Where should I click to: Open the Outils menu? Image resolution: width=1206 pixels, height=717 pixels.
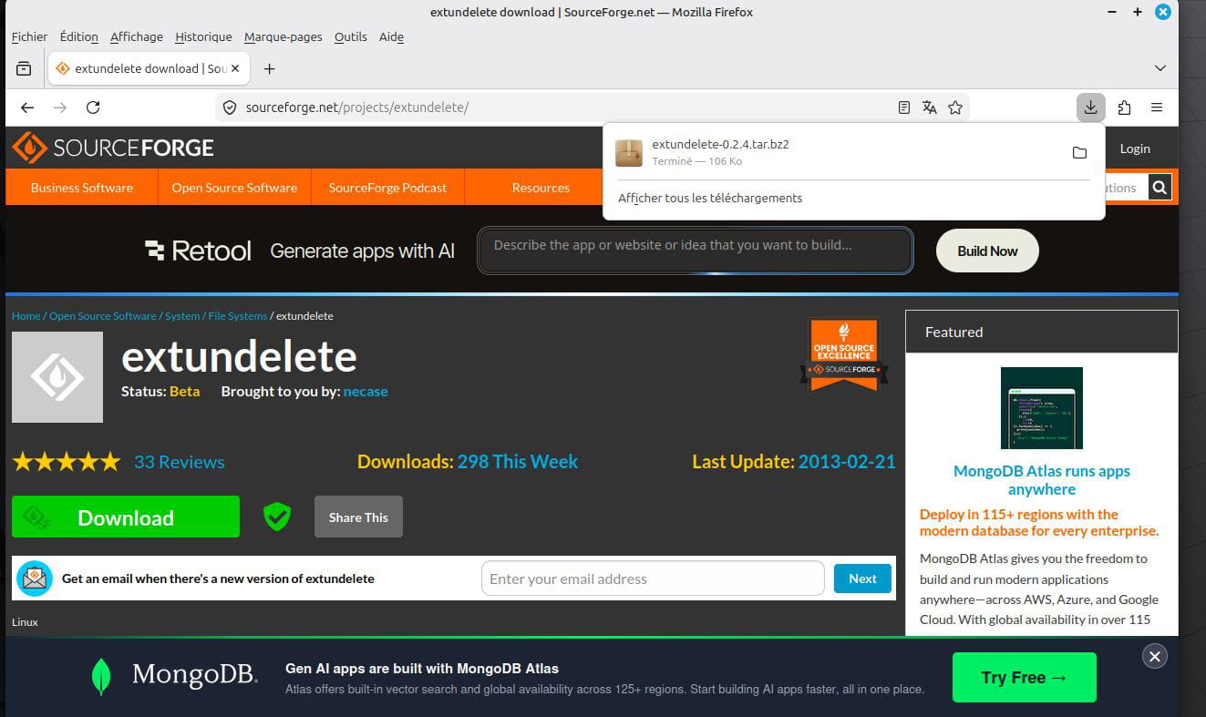pos(351,36)
